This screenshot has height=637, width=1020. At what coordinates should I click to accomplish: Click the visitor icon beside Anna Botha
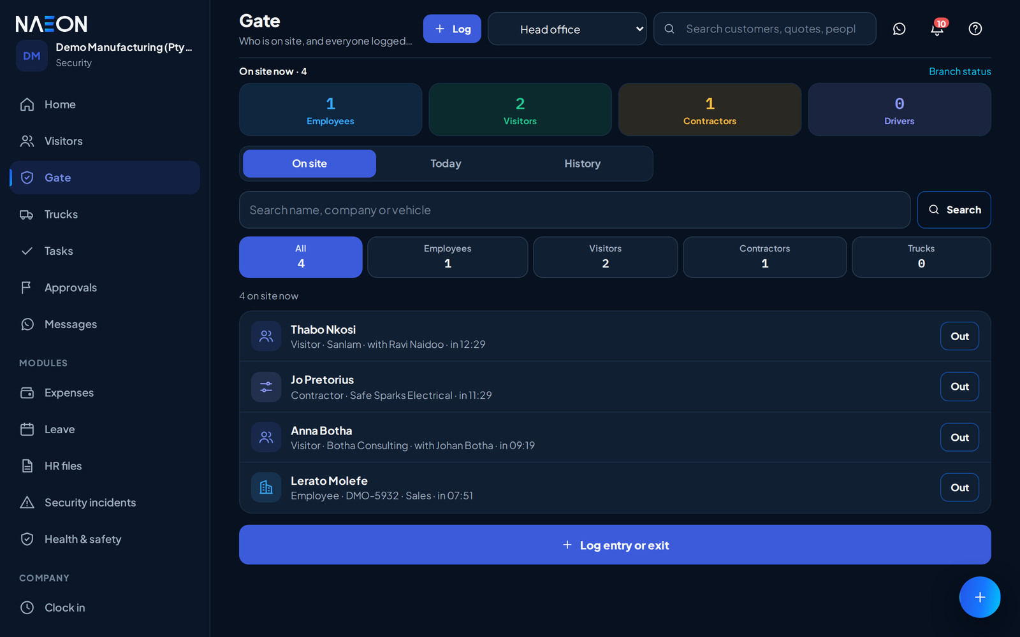(x=266, y=438)
